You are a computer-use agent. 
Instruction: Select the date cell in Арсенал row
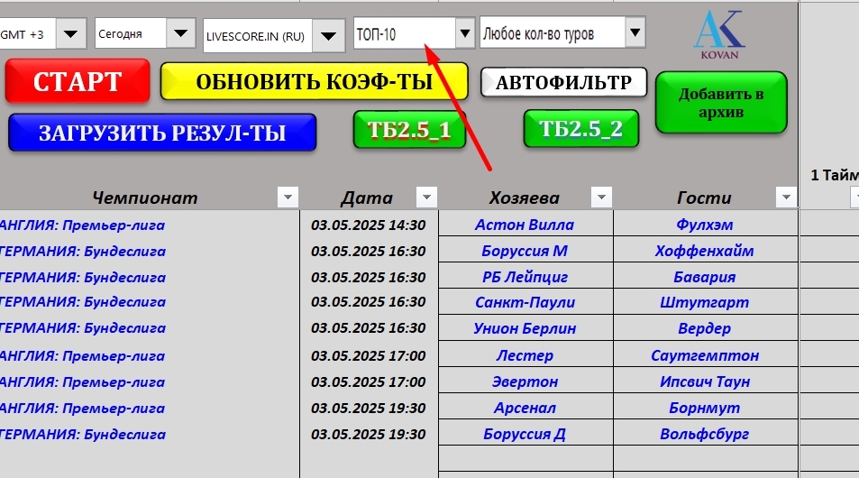(369, 408)
